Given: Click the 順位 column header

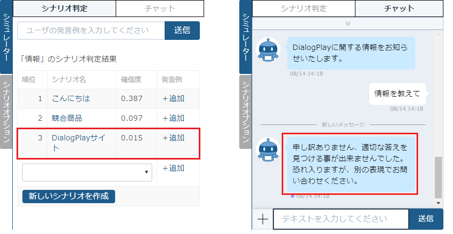Looking at the screenshot, I should (x=29, y=80).
